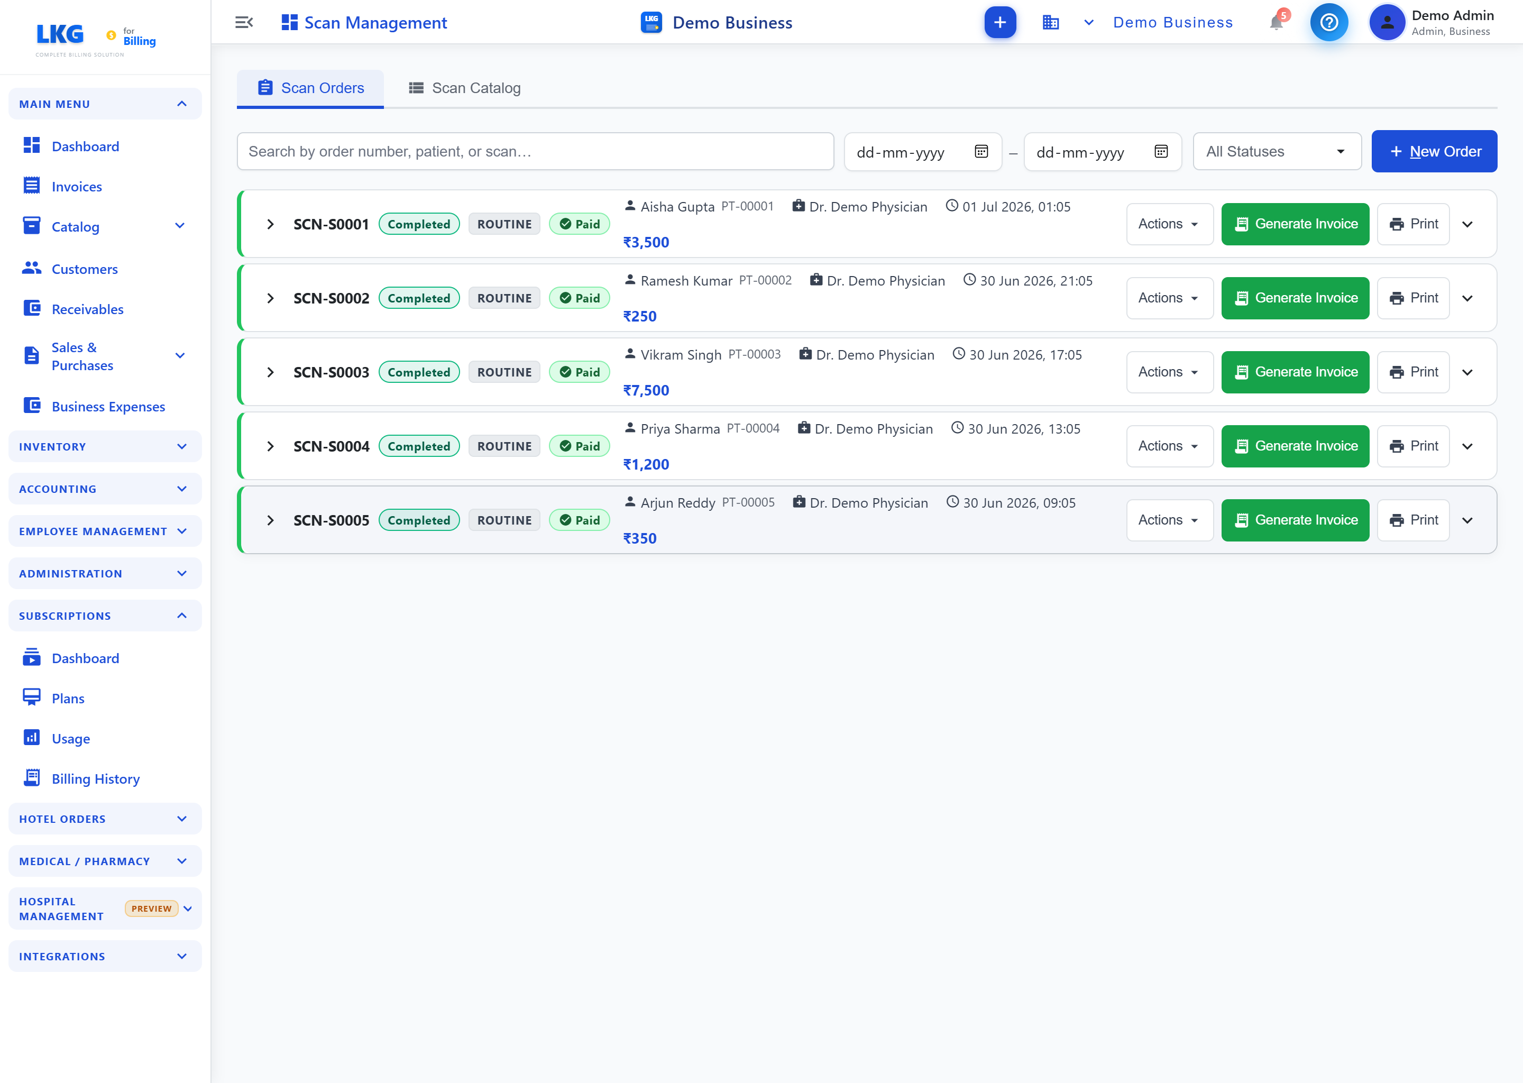Open the business building icon in header

1050,23
